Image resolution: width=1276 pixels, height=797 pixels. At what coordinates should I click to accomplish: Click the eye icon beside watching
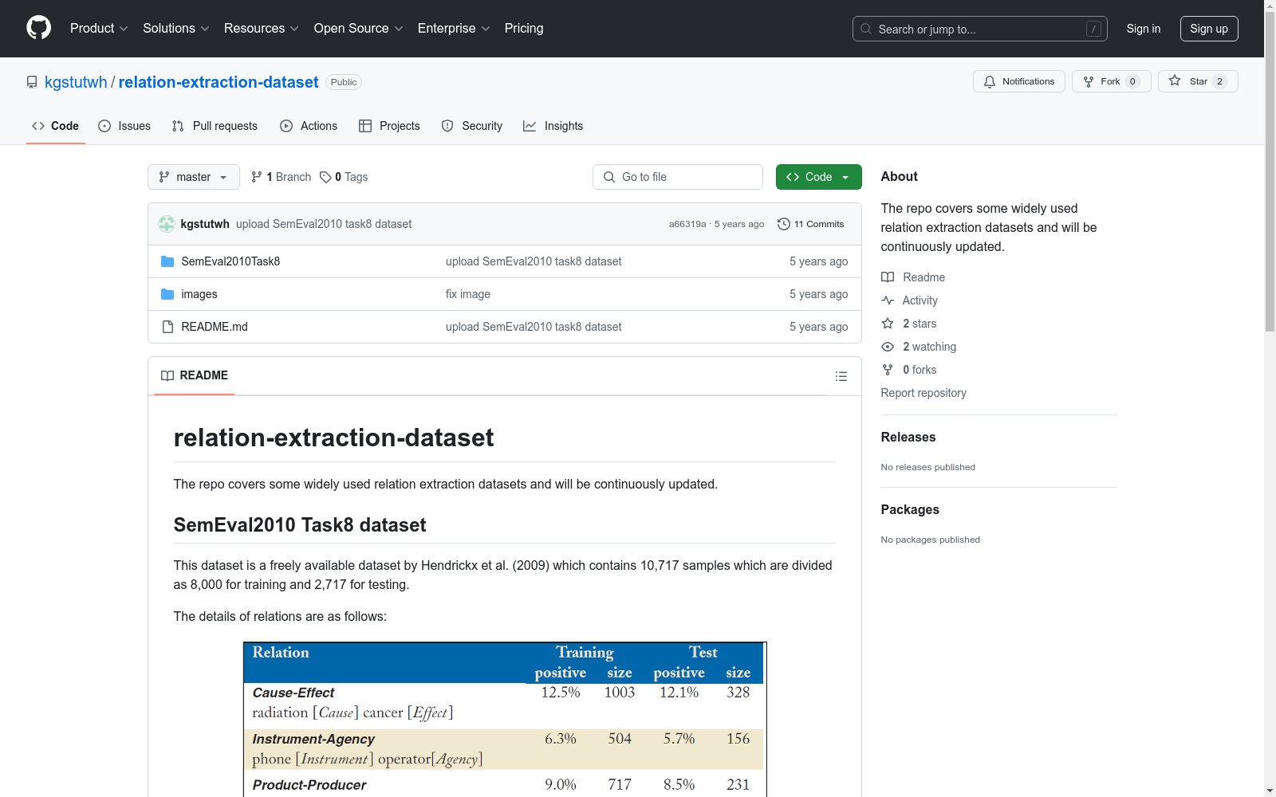pos(888,347)
